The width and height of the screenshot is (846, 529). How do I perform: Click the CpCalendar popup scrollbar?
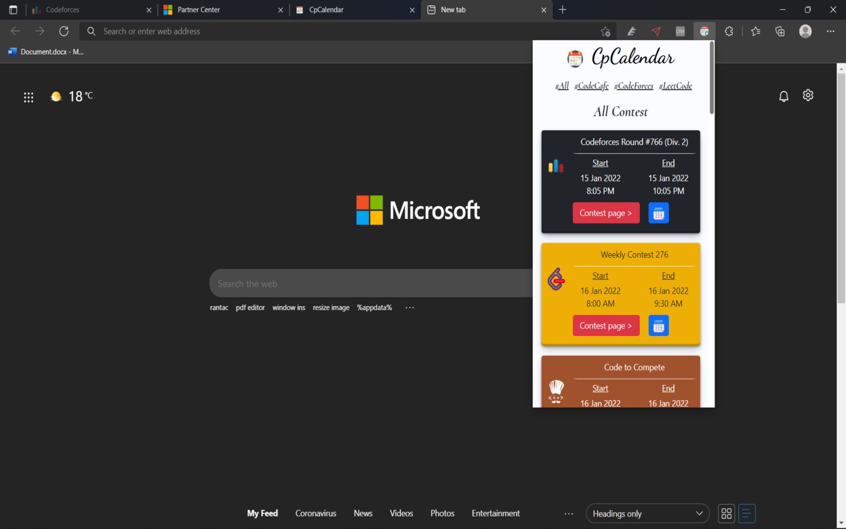[712, 78]
